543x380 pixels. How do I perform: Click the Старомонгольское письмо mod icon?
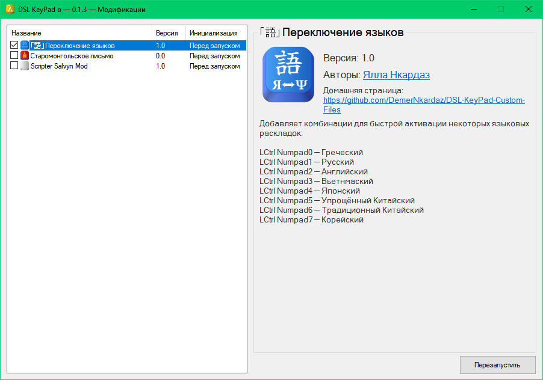point(25,56)
